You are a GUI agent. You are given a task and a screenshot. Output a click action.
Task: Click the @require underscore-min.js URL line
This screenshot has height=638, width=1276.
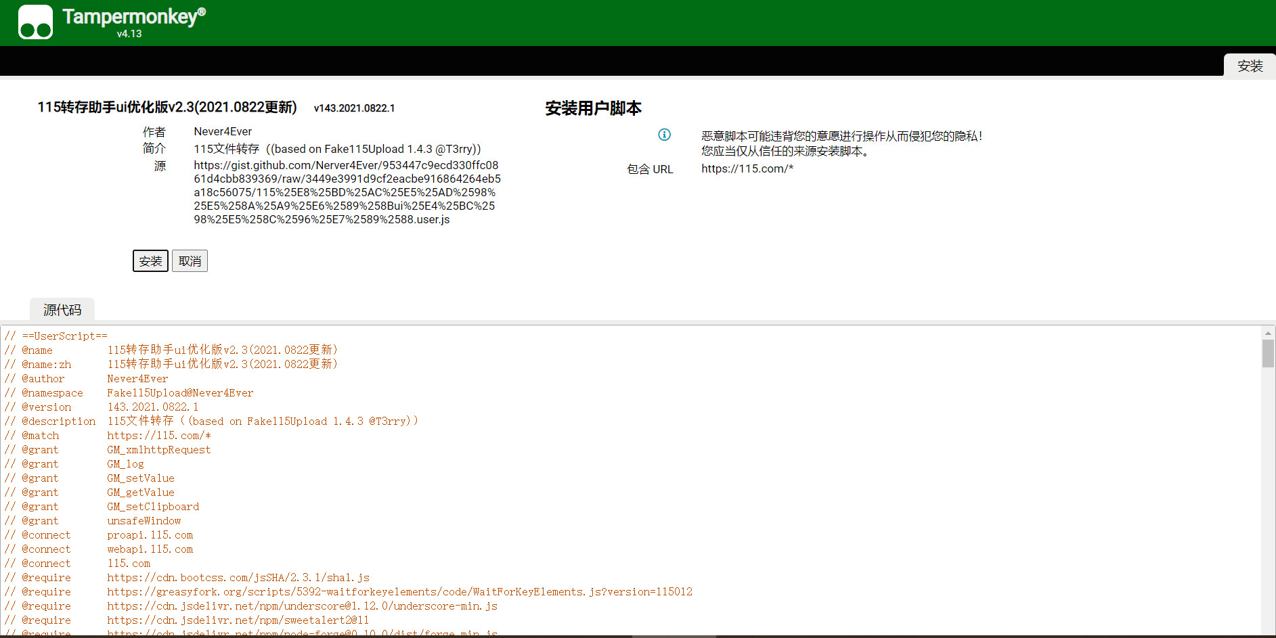coord(251,606)
